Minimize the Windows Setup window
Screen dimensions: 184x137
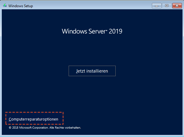[x=156, y=6]
